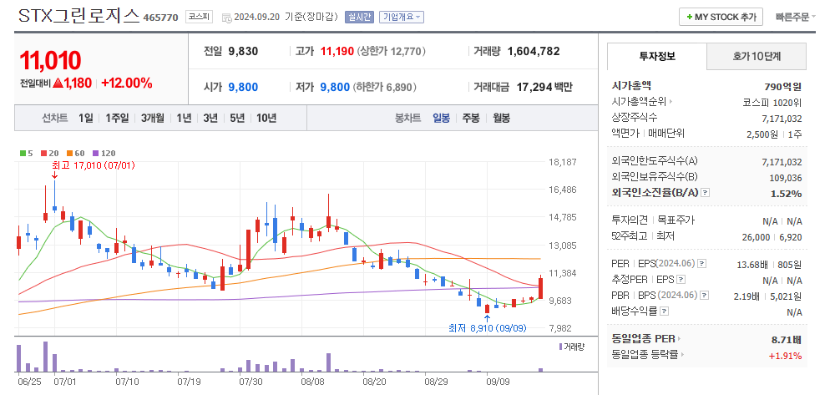Screen dimensions: 835x395
Task: Click the purple 거래량 legend marker
Action: point(560,347)
